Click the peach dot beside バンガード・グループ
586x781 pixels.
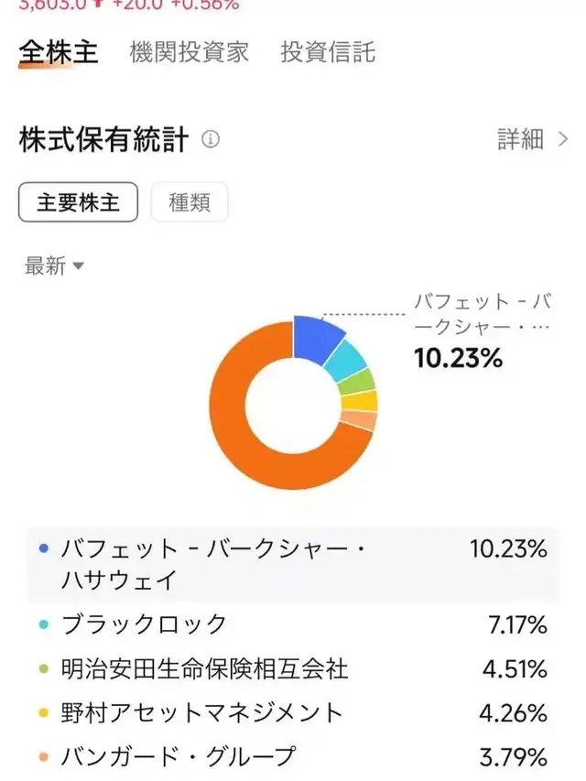pos(44,757)
